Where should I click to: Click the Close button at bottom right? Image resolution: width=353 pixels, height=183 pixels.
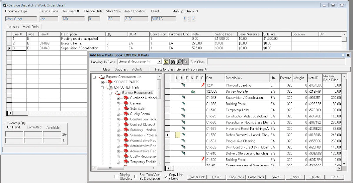tap(334, 177)
